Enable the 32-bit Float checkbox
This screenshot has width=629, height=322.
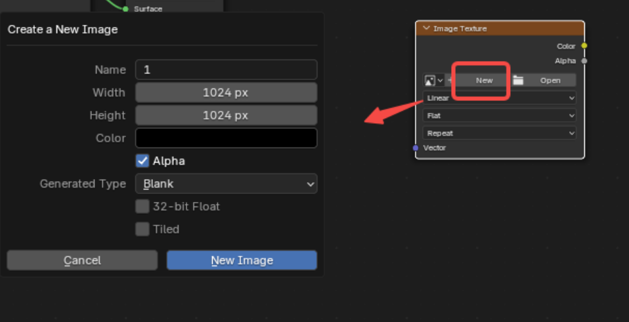(142, 207)
